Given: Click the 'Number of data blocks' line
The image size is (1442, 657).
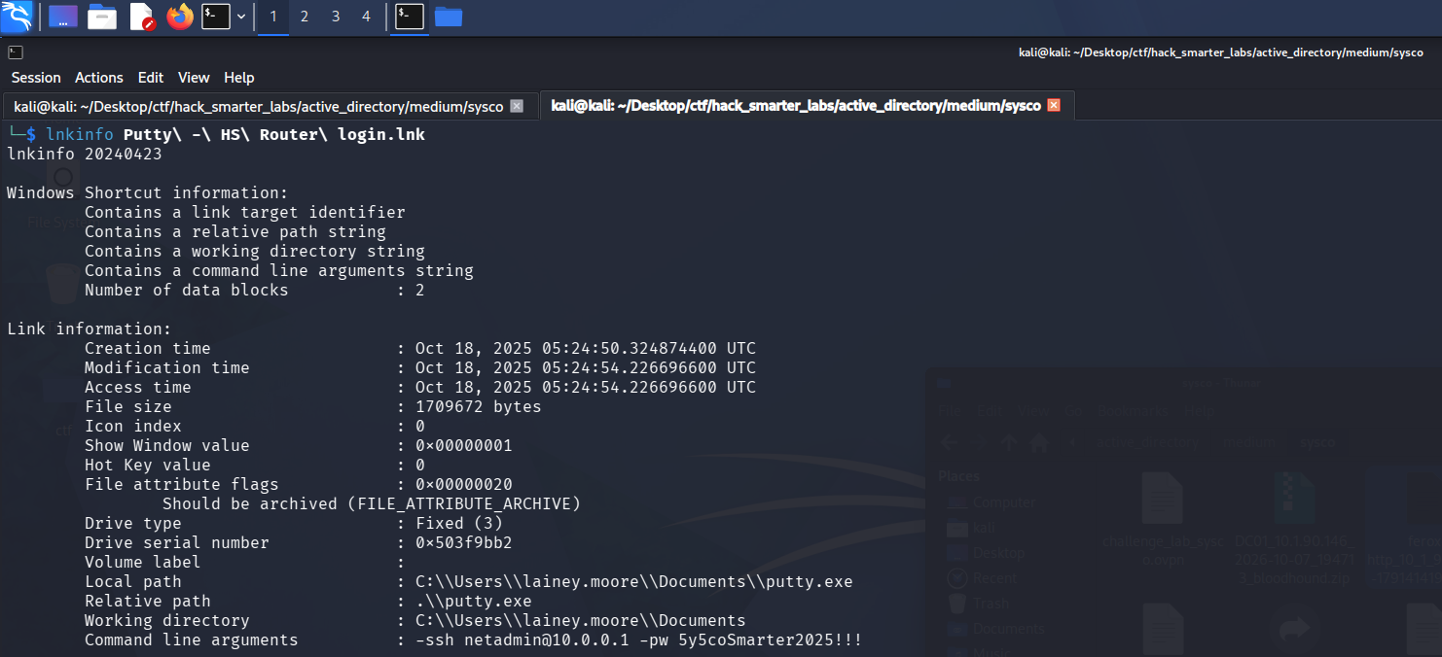Looking at the screenshot, I should tap(255, 290).
